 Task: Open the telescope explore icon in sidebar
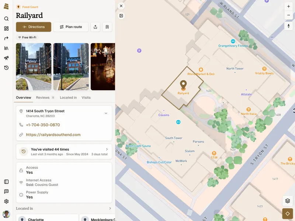click(6, 58)
